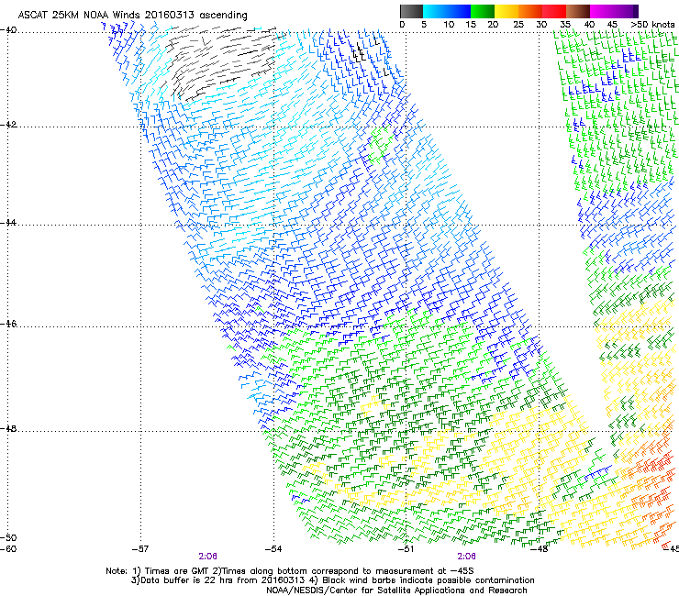Image resolution: width=679 pixels, height=596 pixels.
Task: Click the -50 latitude axis label
Action: [9, 537]
